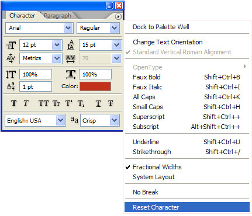Toggle the Underline style button
252x216 pixels.
tap(98, 103)
